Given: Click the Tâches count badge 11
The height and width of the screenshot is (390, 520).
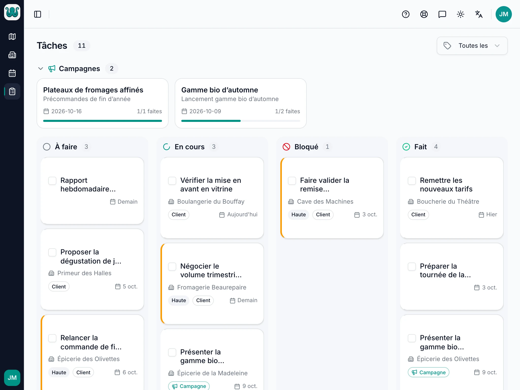Looking at the screenshot, I should pyautogui.click(x=82, y=46).
